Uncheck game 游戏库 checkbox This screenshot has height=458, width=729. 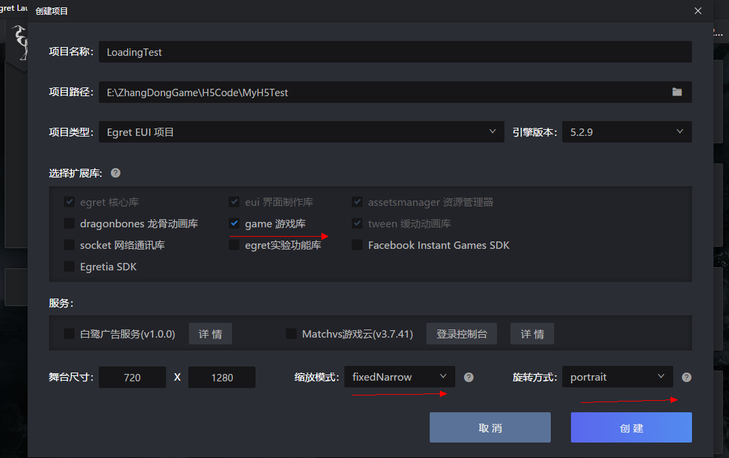coord(234,223)
